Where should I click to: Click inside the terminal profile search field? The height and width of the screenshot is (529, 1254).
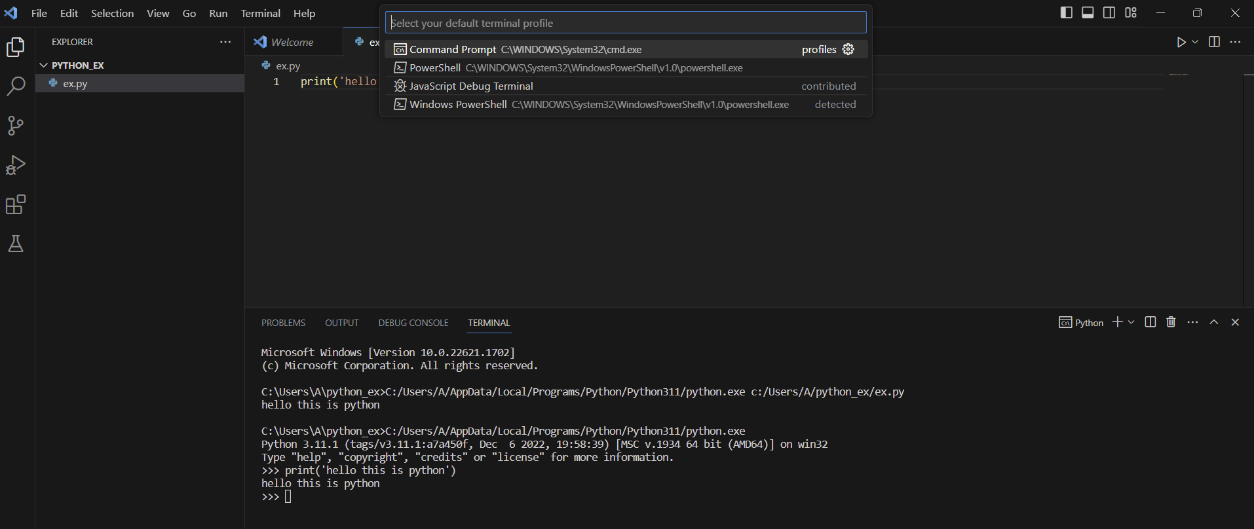coord(626,23)
